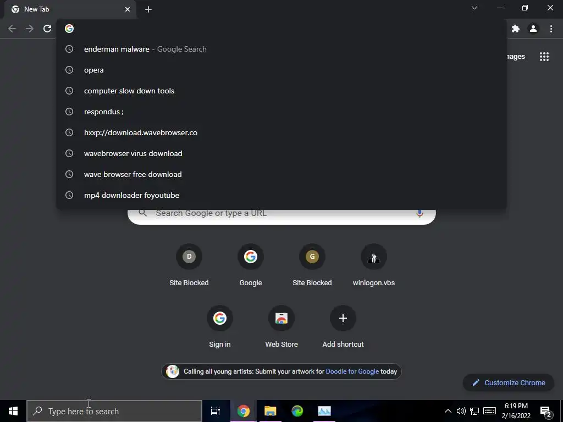Screen dimensions: 563x422
Task: Open the tab search chevron
Action: (474, 8)
